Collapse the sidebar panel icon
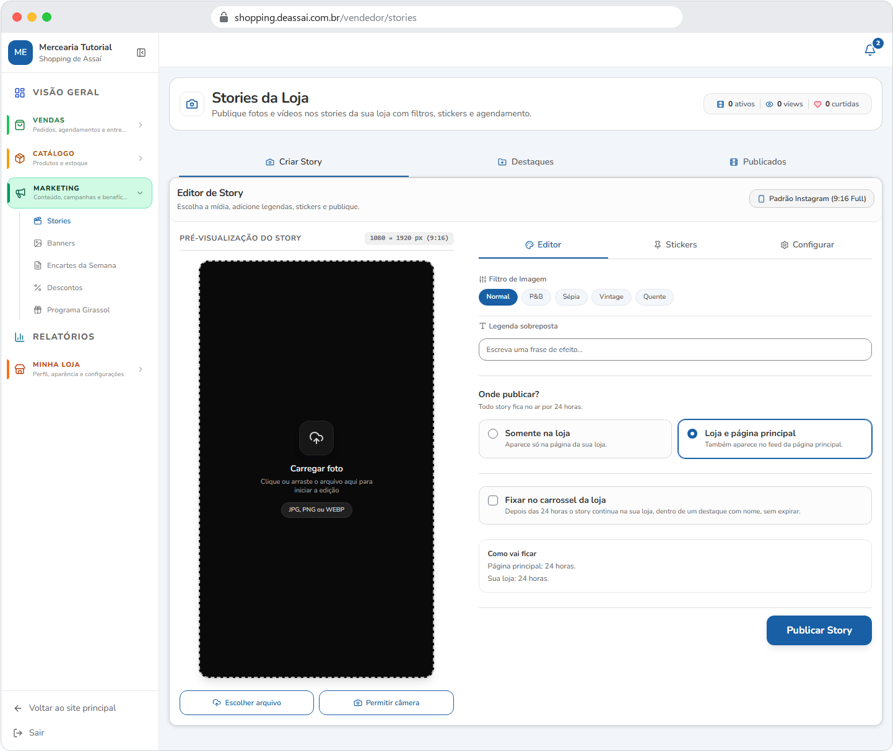The image size is (893, 751). (x=141, y=53)
